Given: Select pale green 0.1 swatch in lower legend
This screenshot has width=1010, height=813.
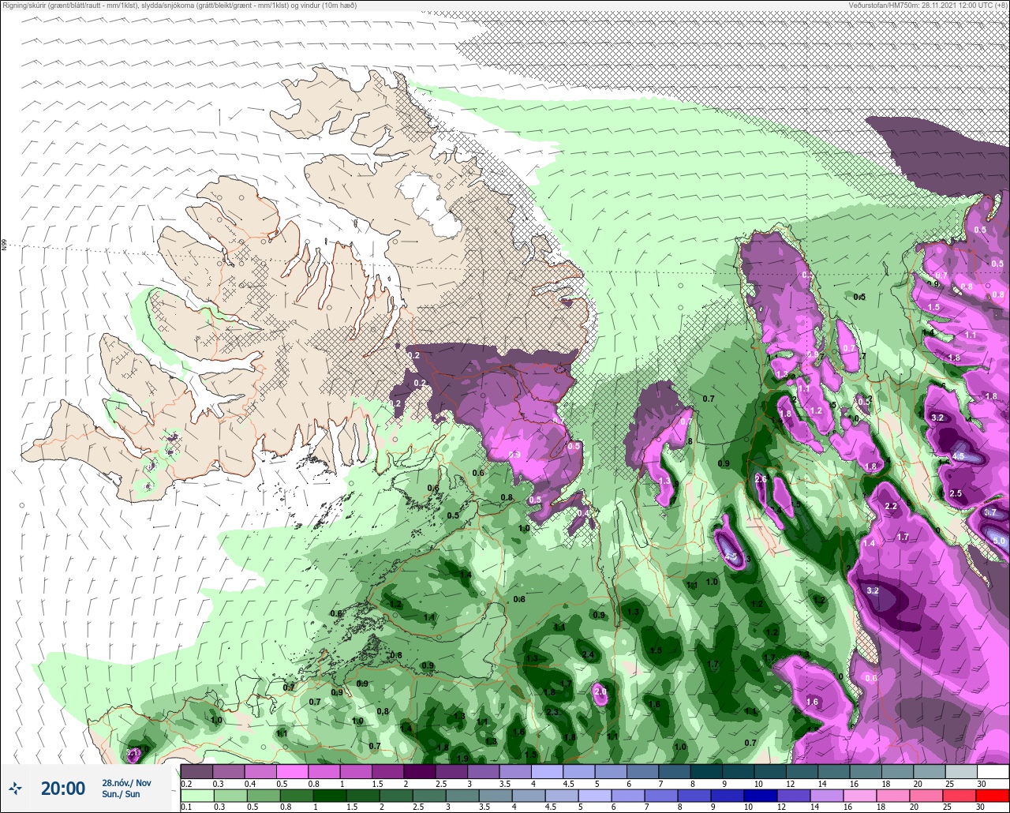Looking at the screenshot, I should click(196, 796).
